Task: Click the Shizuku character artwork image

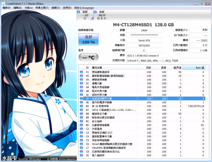Action: [x=39, y=85]
